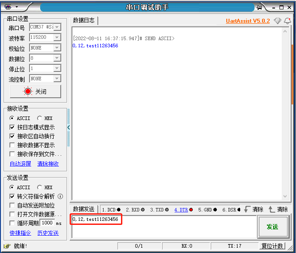Image resolution: width=296 pixels, height=253 pixels.
Task: Collapse the left settings panel arrow
Action: click(68, 128)
